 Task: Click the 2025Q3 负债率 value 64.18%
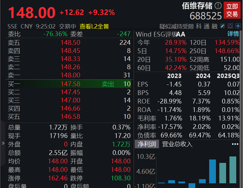(229, 135)
